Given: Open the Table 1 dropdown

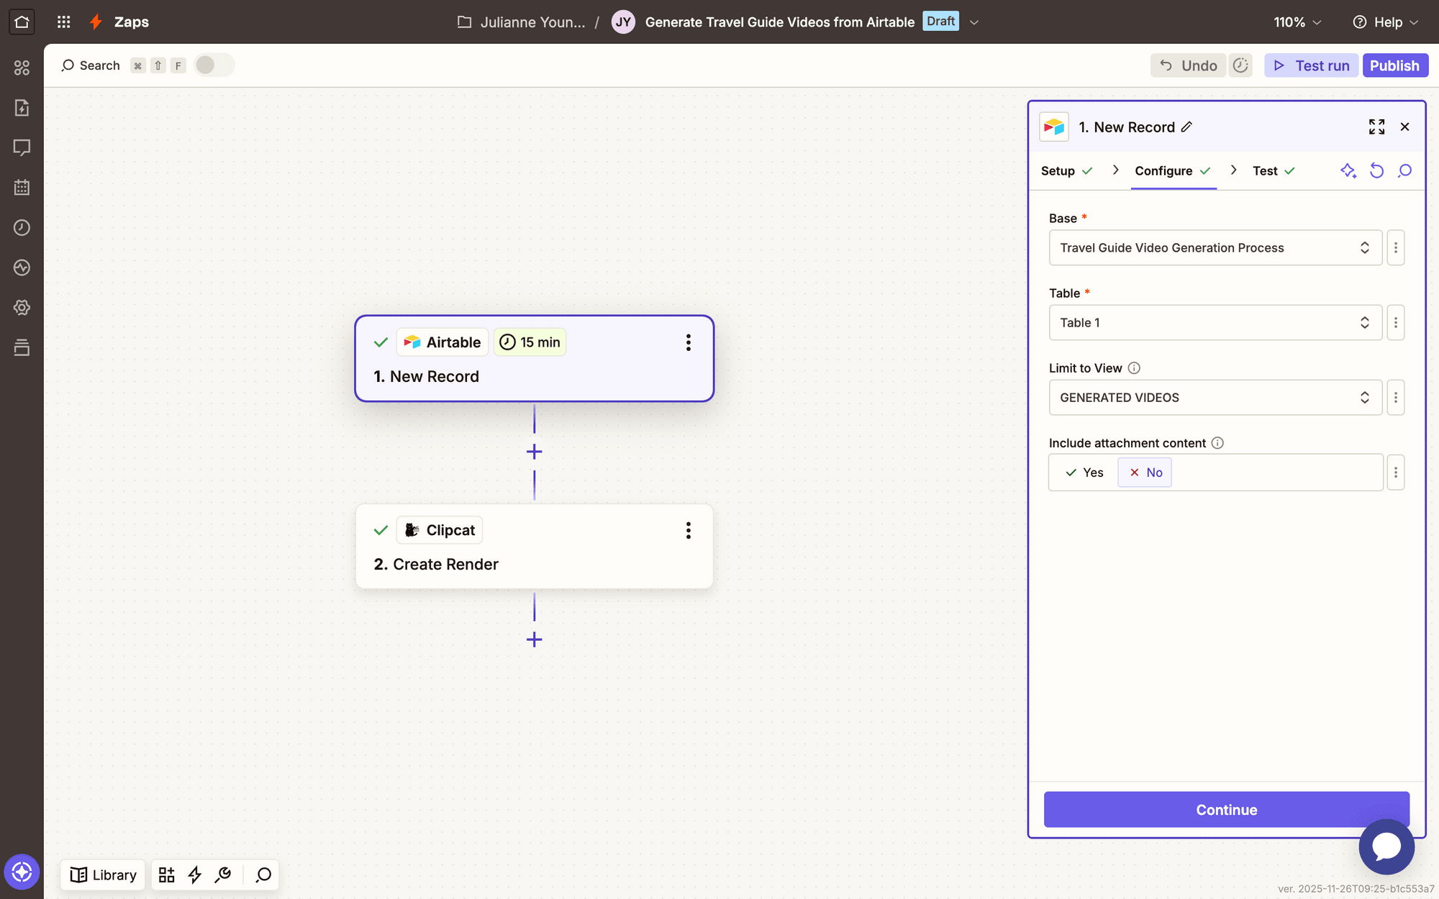Looking at the screenshot, I should click(x=1215, y=322).
